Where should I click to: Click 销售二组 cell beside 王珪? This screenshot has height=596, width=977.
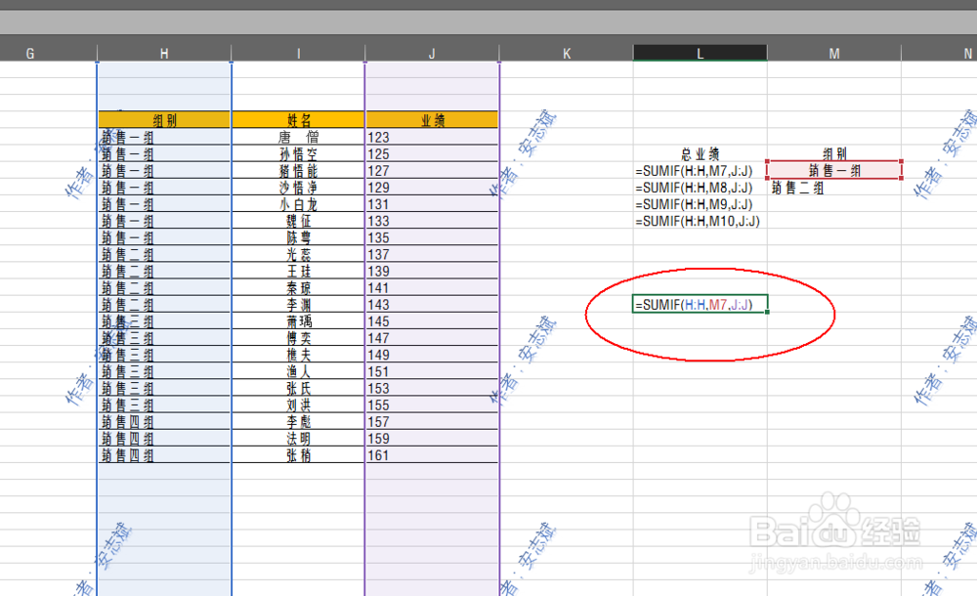[x=164, y=272]
